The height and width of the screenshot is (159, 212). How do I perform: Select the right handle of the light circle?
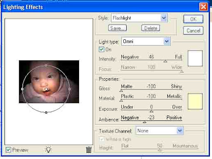coord(70,89)
